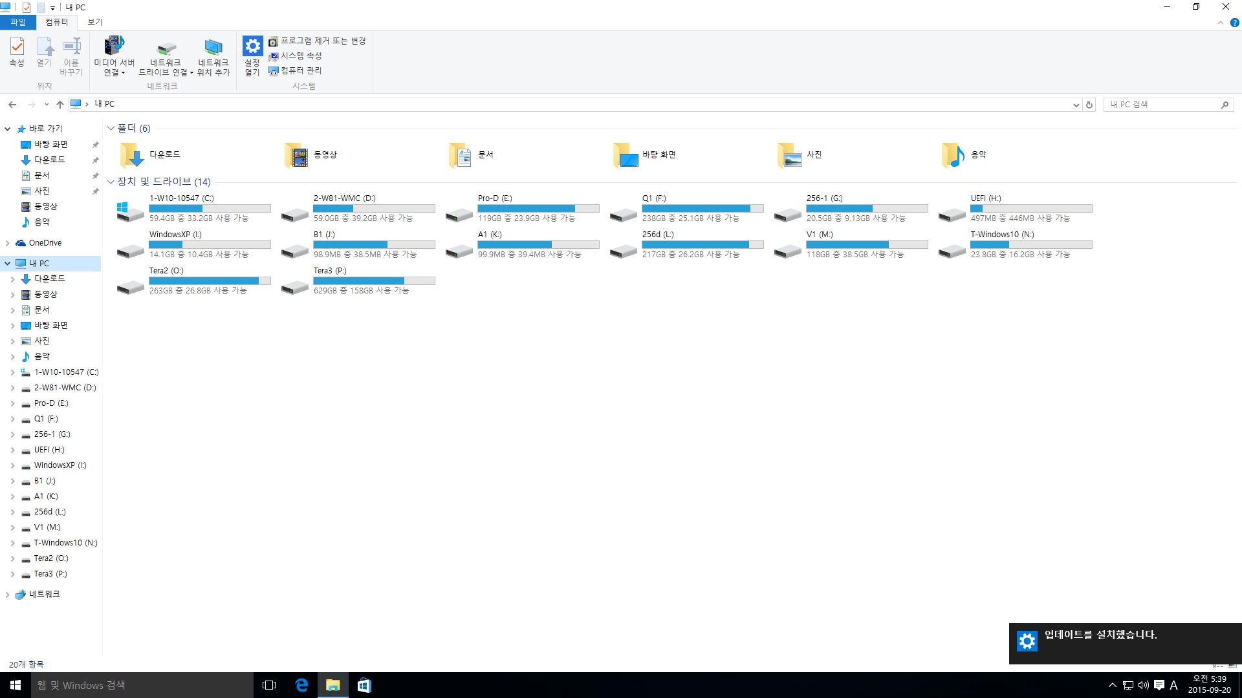The width and height of the screenshot is (1242, 698).
Task: Click the Tera2 (O:) usage bar
Action: click(210, 281)
